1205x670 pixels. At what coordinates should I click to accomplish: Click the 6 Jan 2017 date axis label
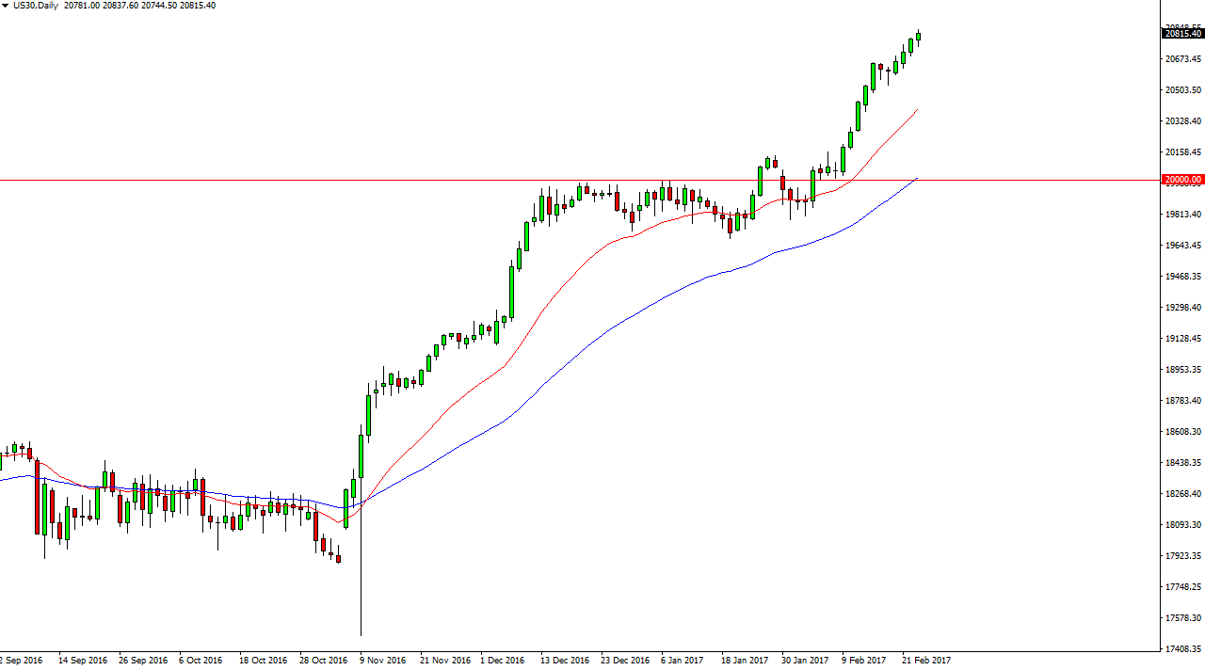(x=681, y=660)
